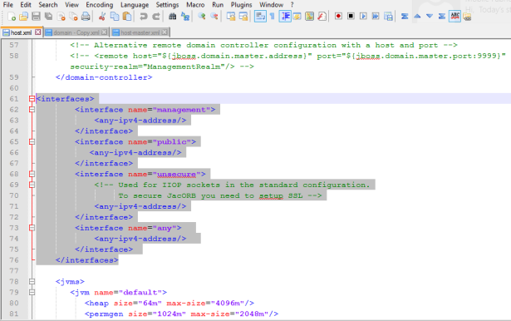Click the New file toolbar icon
The image size is (511, 321).
[12, 17]
